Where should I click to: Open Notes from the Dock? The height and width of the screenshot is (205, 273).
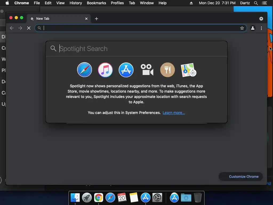(134, 198)
